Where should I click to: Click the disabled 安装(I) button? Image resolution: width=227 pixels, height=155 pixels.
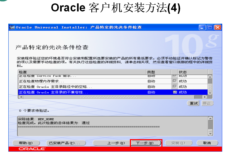tap(179, 143)
